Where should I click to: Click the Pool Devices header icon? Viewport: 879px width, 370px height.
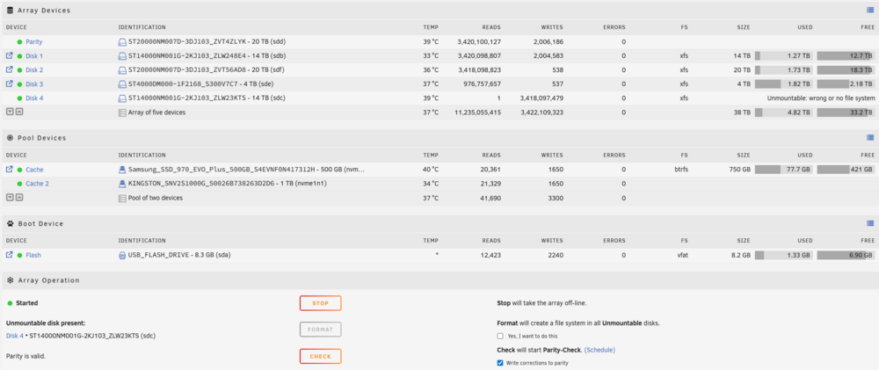click(x=10, y=138)
